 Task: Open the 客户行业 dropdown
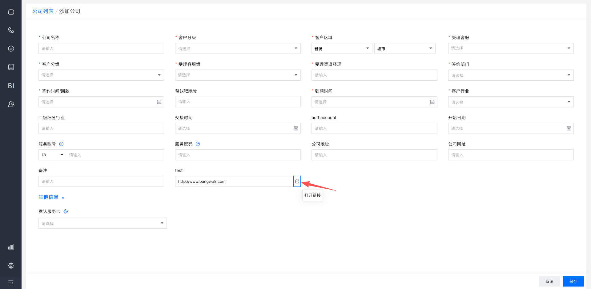pos(511,102)
